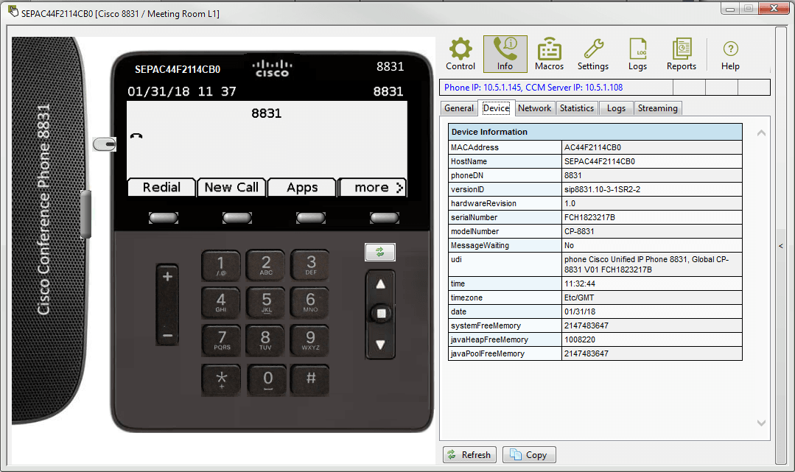Image resolution: width=795 pixels, height=472 pixels.
Task: Switch to the Statistics tab
Action: 576,108
